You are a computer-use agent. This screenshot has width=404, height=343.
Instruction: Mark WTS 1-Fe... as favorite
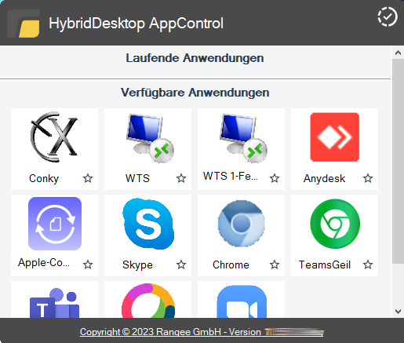coord(275,178)
